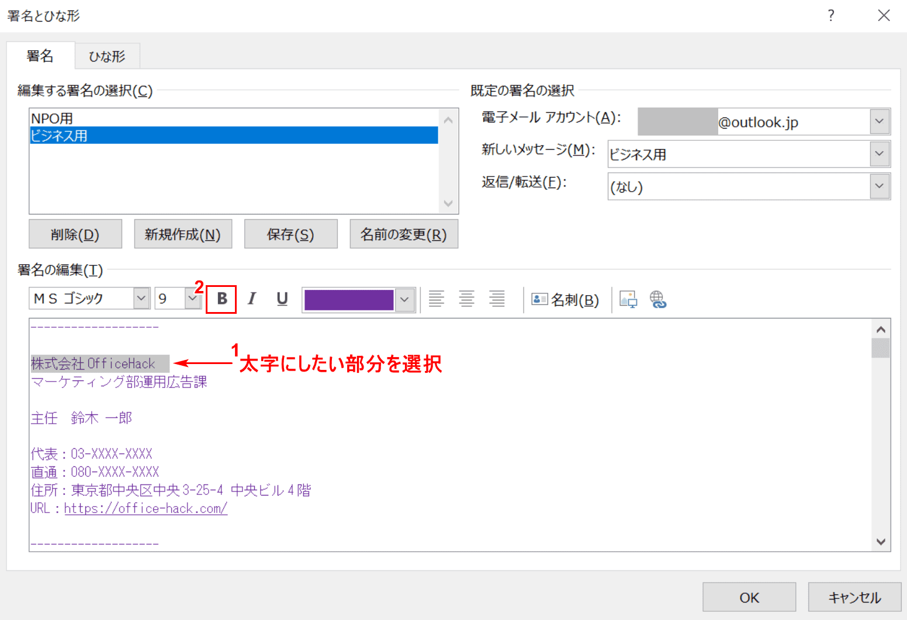
Task: Align signature text right
Action: 497,299
